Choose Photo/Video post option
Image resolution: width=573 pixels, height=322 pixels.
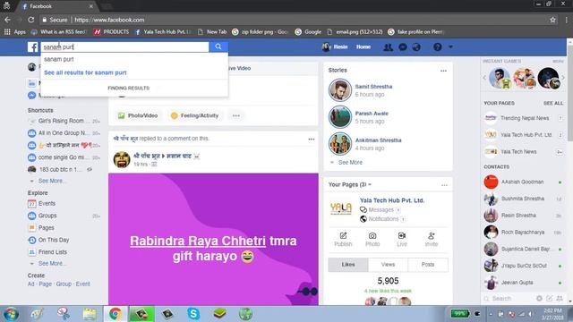(138, 115)
